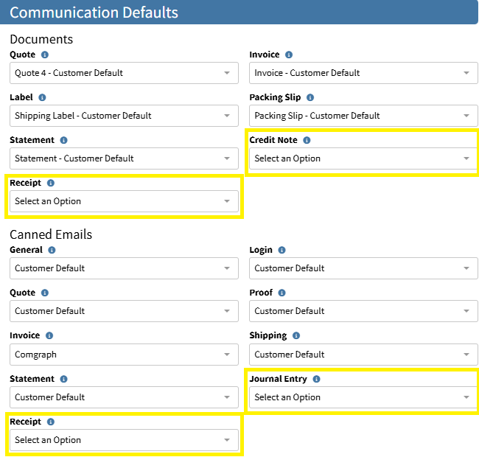The width and height of the screenshot is (479, 457).
Task: Open the Login Customer Default dropdown
Action: point(363,268)
